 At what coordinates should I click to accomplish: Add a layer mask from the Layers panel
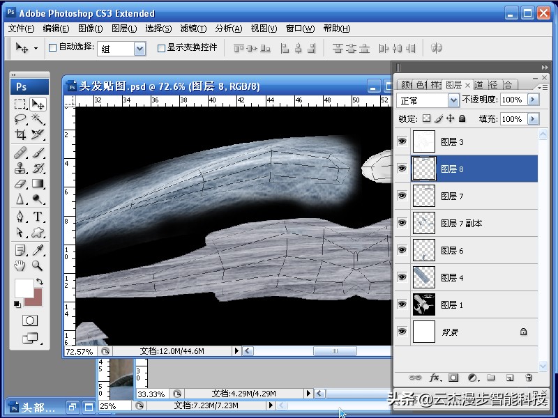453,378
